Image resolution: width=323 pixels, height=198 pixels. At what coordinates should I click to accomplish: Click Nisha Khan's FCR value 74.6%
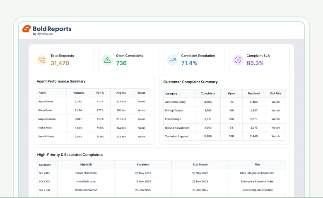[x=100, y=128]
